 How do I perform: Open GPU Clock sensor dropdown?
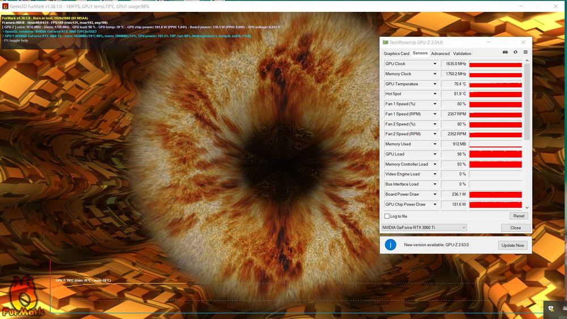pyautogui.click(x=435, y=64)
